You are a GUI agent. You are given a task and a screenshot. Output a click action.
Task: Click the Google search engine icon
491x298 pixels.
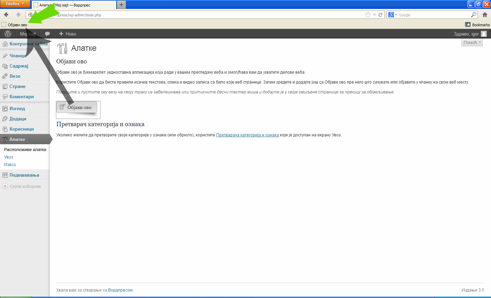pyautogui.click(x=391, y=15)
